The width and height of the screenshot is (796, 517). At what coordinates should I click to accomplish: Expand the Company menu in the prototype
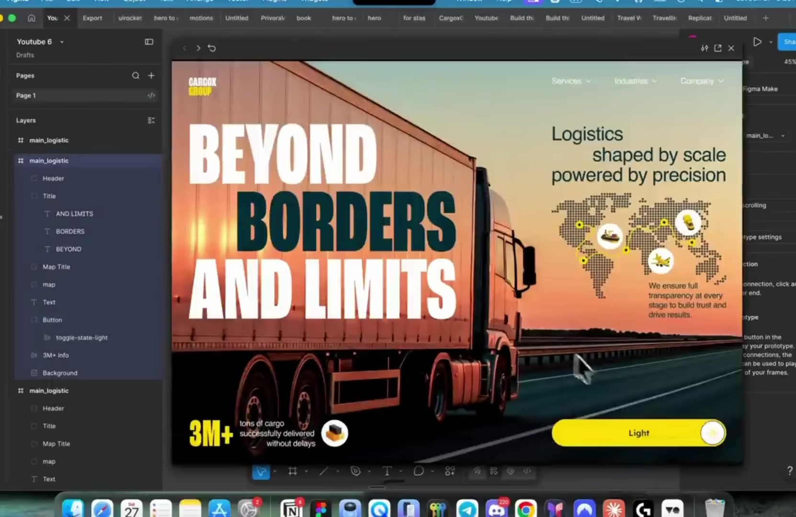[702, 81]
